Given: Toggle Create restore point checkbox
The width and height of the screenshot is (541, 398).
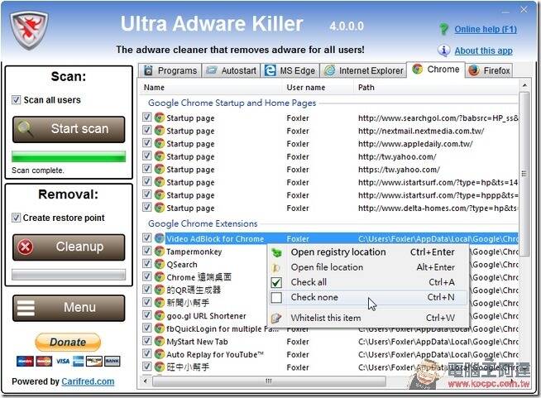Looking at the screenshot, I should click(x=16, y=218).
